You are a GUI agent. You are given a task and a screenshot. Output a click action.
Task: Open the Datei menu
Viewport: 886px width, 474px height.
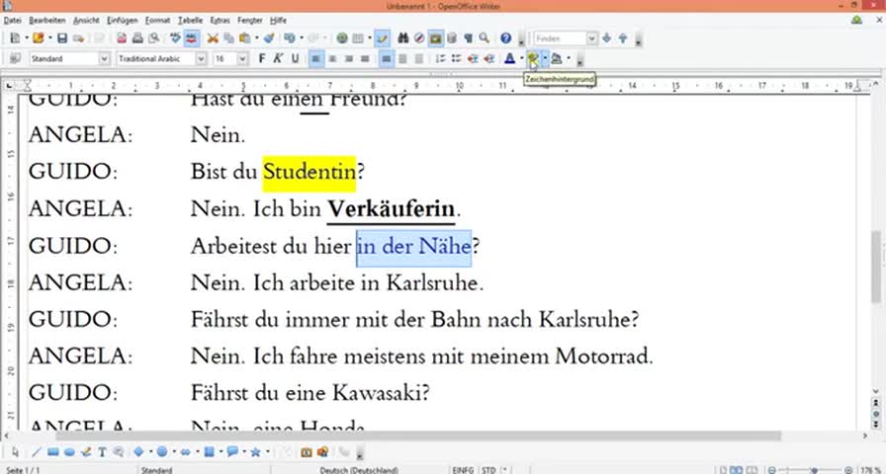pos(13,21)
